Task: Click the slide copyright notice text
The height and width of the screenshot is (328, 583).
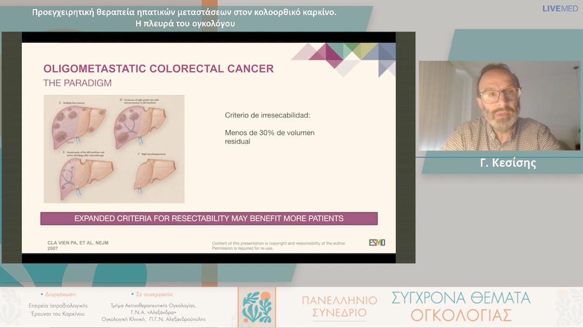Action: point(279,245)
